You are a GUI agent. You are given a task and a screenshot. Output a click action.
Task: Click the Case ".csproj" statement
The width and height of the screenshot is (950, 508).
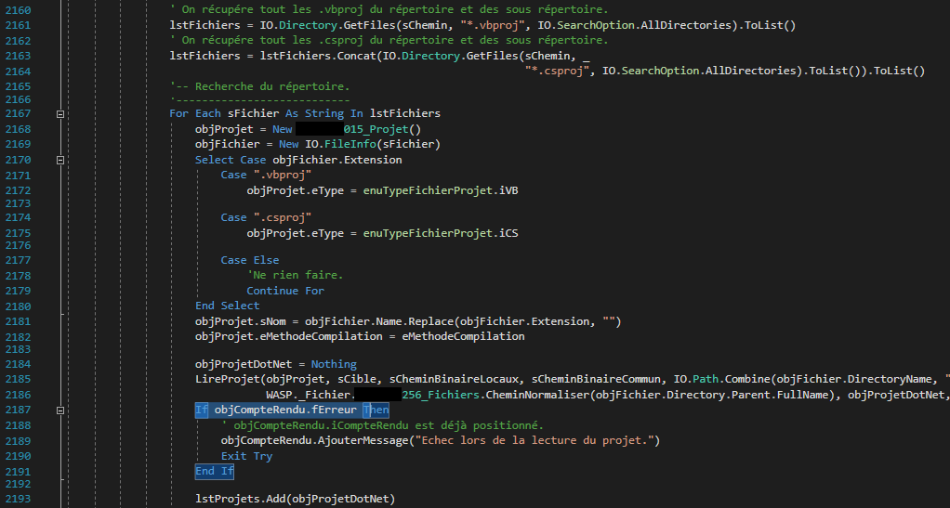(x=266, y=217)
